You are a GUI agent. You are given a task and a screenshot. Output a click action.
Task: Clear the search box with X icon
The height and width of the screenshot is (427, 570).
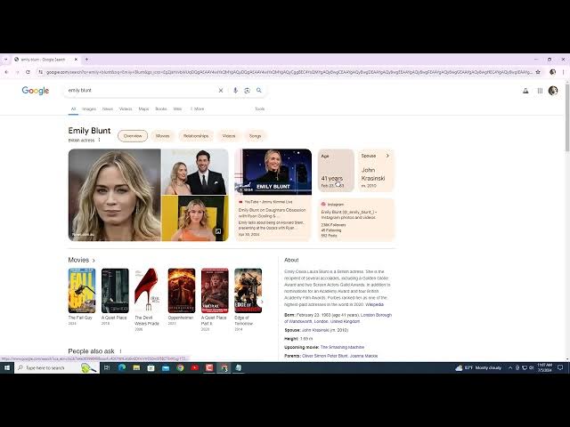pyautogui.click(x=221, y=90)
